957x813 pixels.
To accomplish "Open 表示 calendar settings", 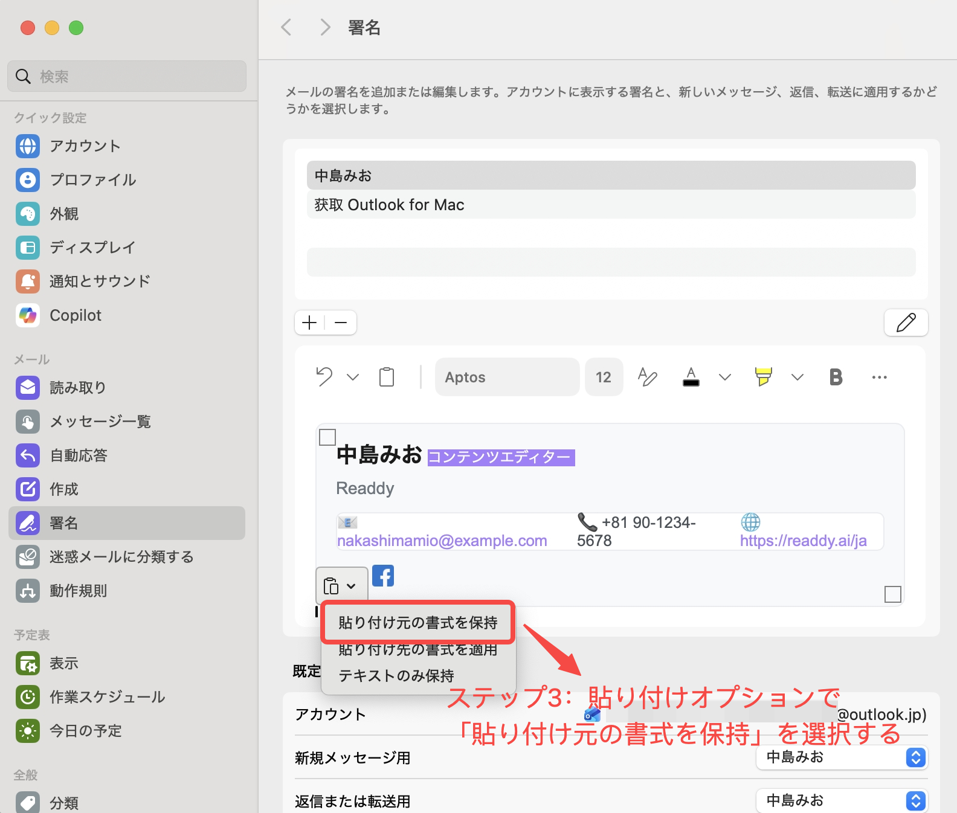I will 127,663.
